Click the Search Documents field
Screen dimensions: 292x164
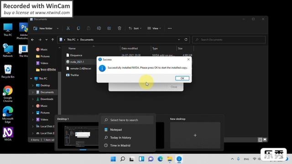click(229, 40)
